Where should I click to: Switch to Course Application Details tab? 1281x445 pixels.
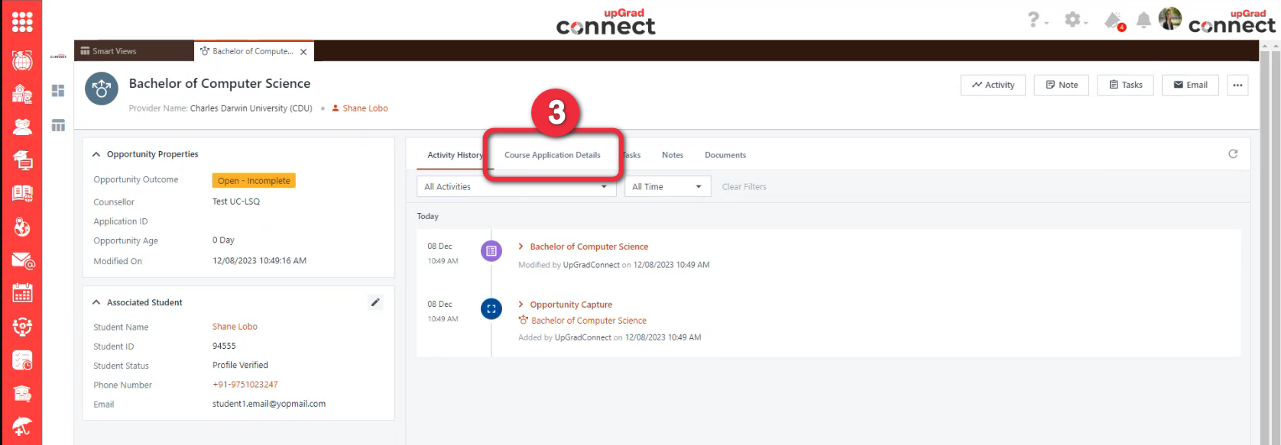pos(552,155)
